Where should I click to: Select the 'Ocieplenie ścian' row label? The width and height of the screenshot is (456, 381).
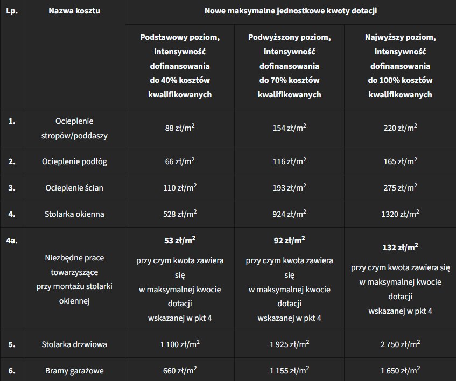74,188
